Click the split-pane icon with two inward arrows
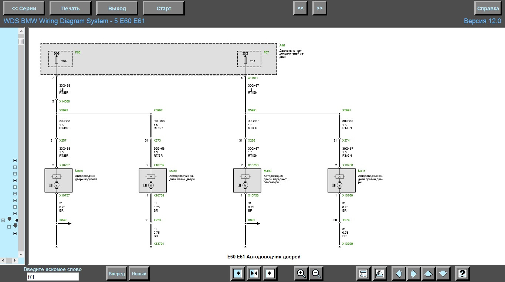This screenshot has width=505, height=282. [254, 274]
